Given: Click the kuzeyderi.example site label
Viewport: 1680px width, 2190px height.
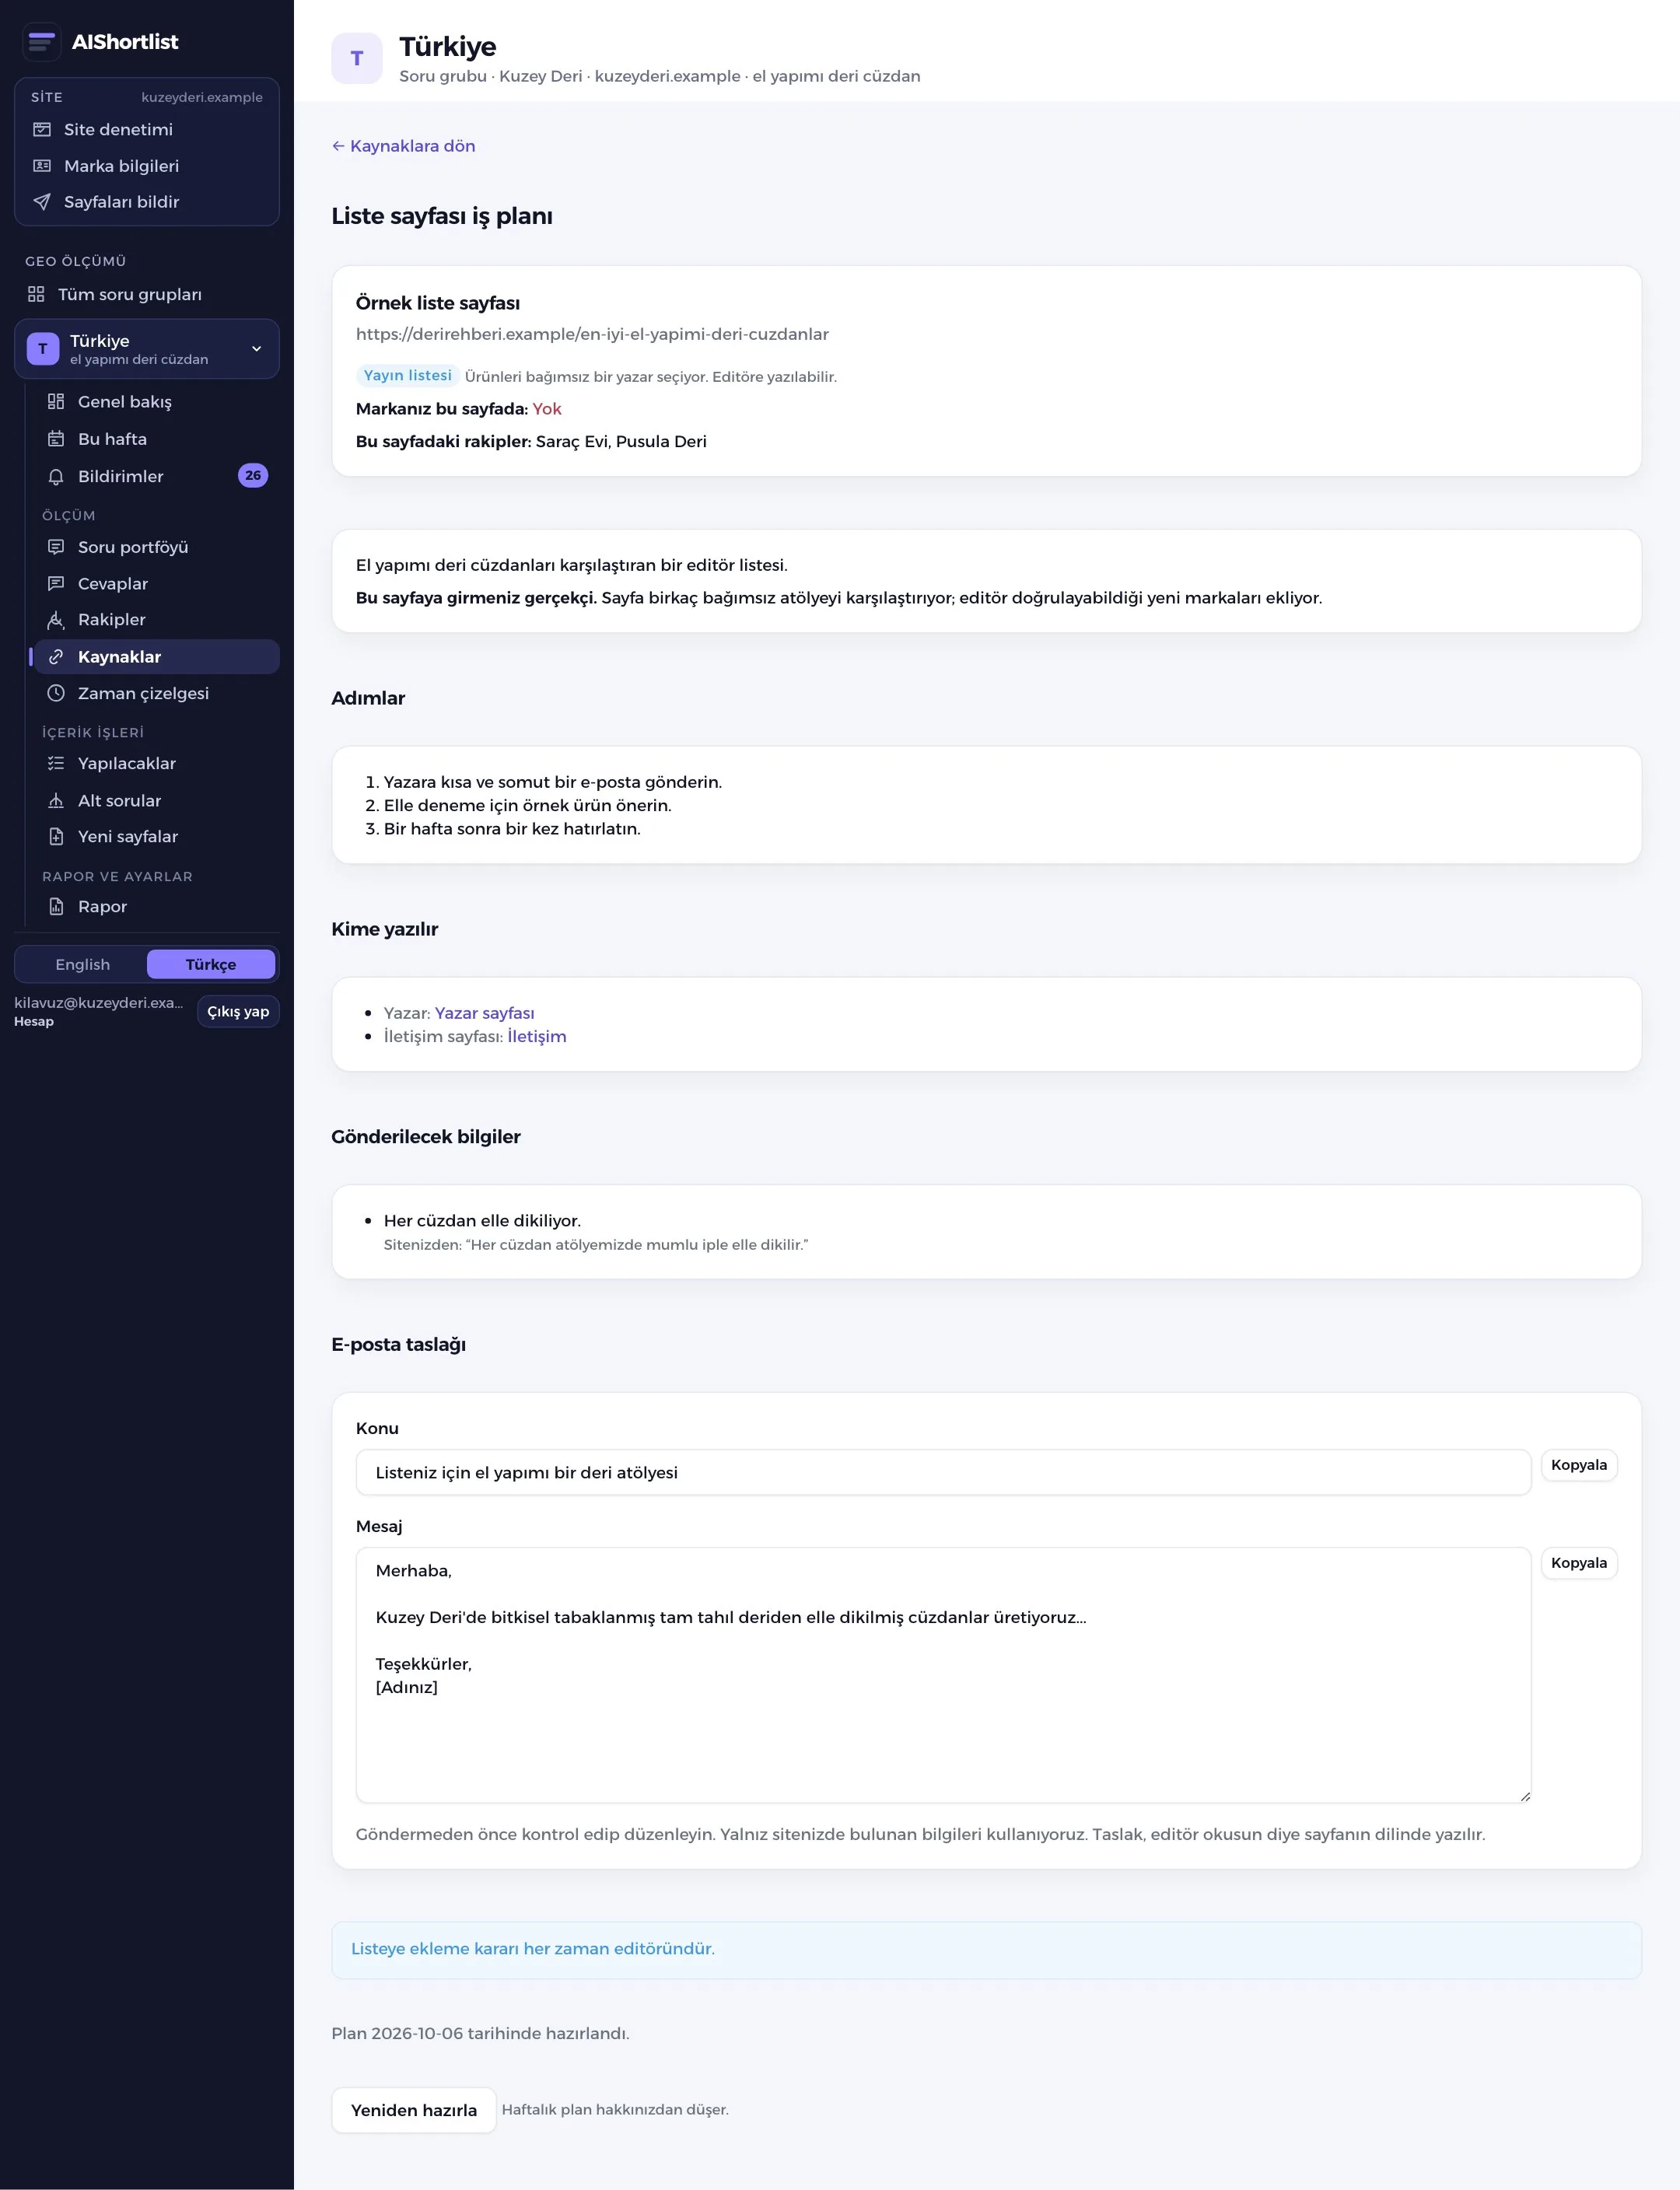Looking at the screenshot, I should click(202, 97).
